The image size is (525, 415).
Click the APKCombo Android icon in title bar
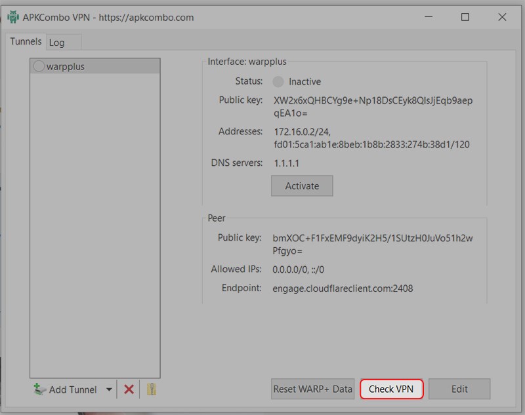click(x=12, y=18)
